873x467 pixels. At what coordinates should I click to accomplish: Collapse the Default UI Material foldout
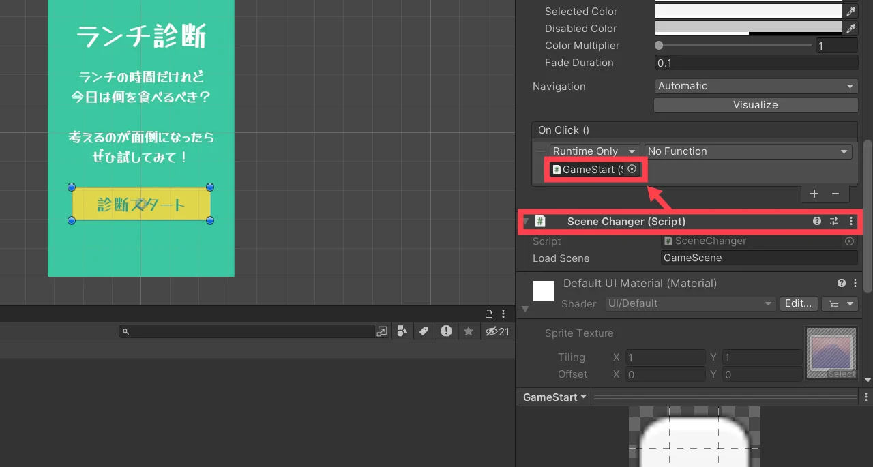coord(525,309)
